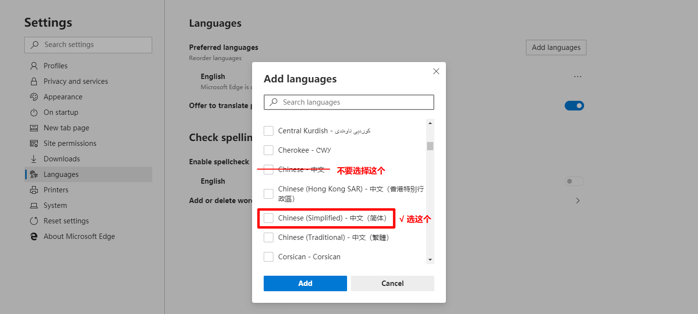The width and height of the screenshot is (698, 314).
Task: Open Privacy and services via lock icon
Action: tap(33, 81)
